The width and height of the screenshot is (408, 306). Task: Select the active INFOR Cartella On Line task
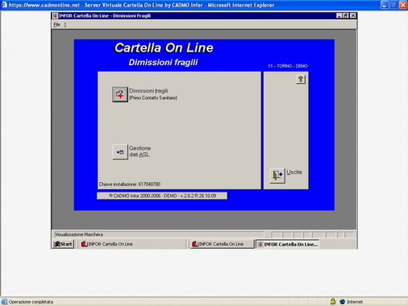pos(287,244)
